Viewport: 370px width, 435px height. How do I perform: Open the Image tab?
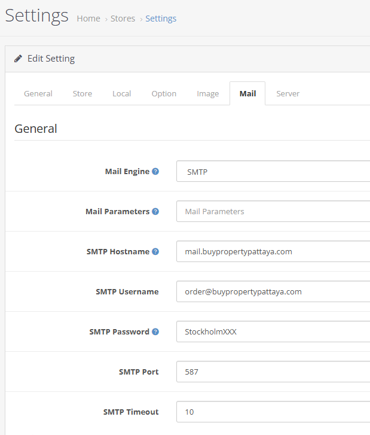click(208, 93)
